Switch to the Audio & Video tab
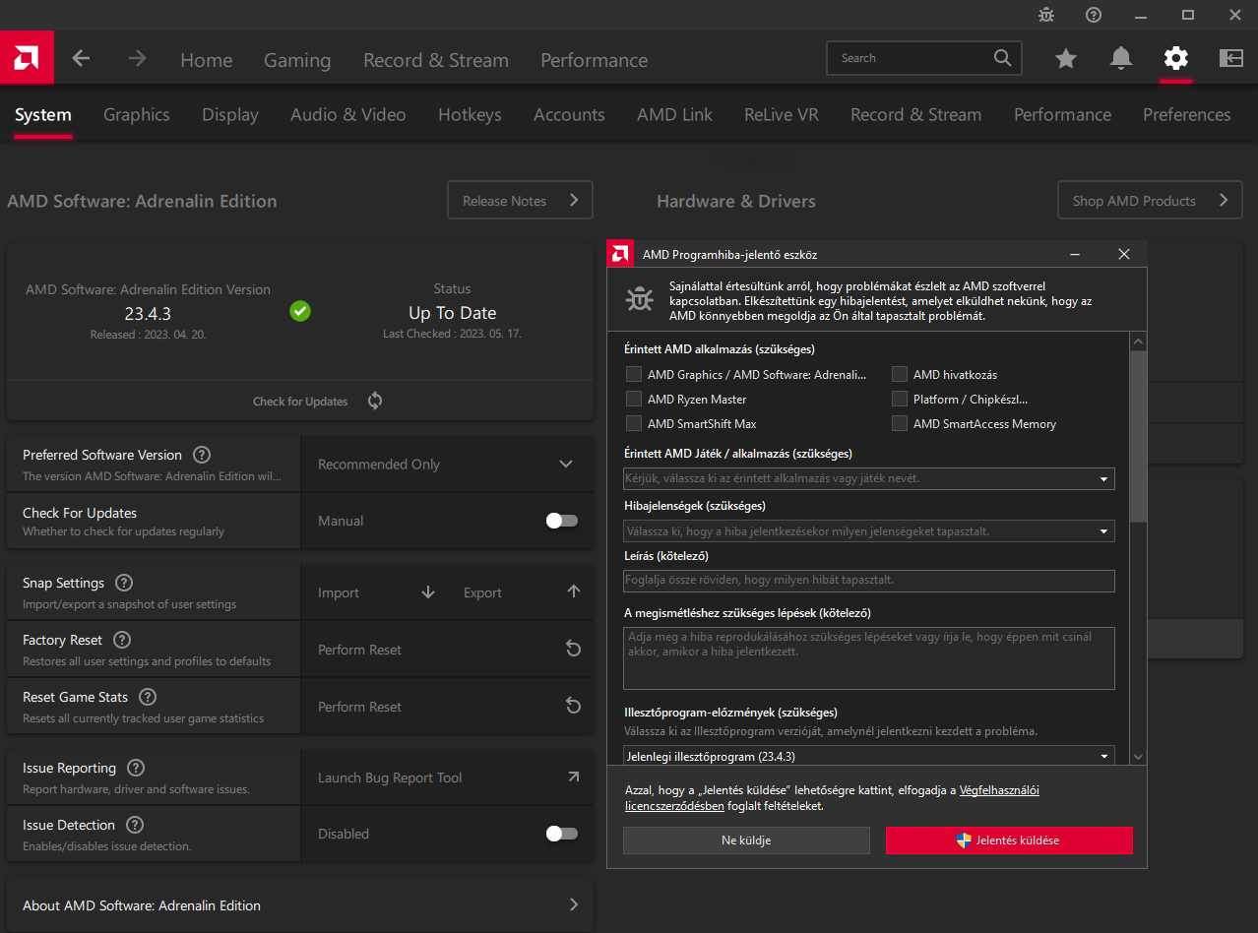Image resolution: width=1258 pixels, height=933 pixels. [348, 115]
